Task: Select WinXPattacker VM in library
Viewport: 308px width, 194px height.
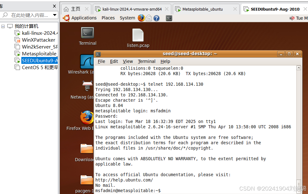Action: click(39, 40)
